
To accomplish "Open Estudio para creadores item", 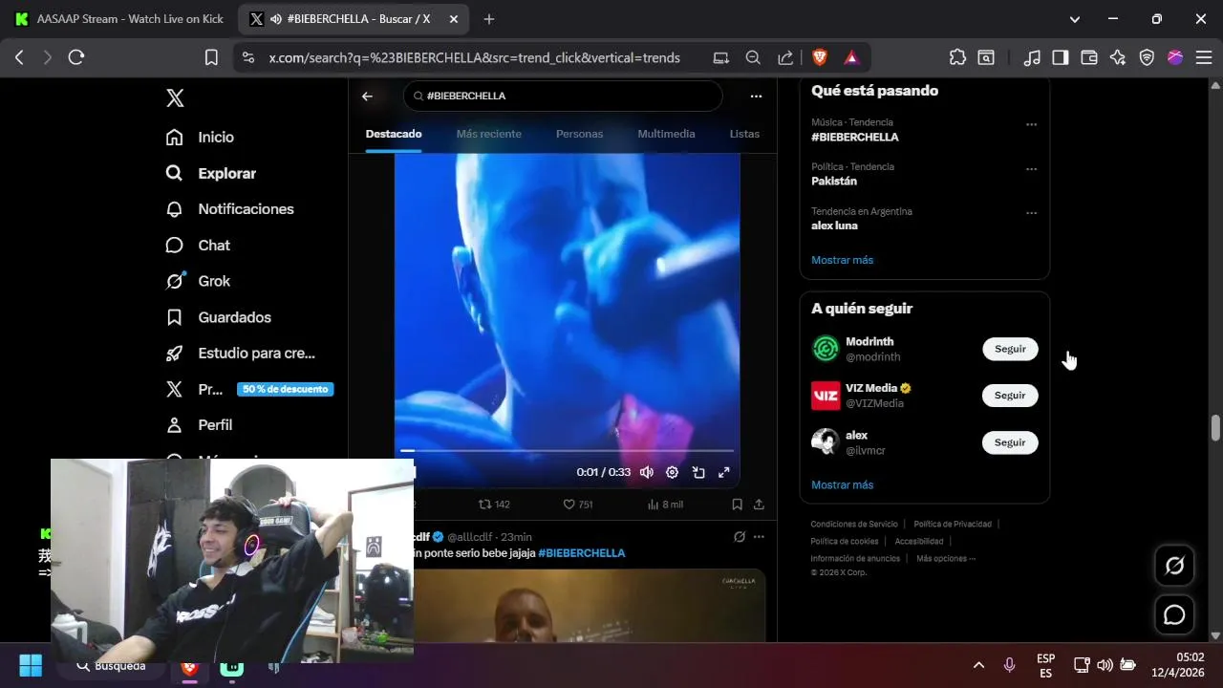I will point(240,354).
